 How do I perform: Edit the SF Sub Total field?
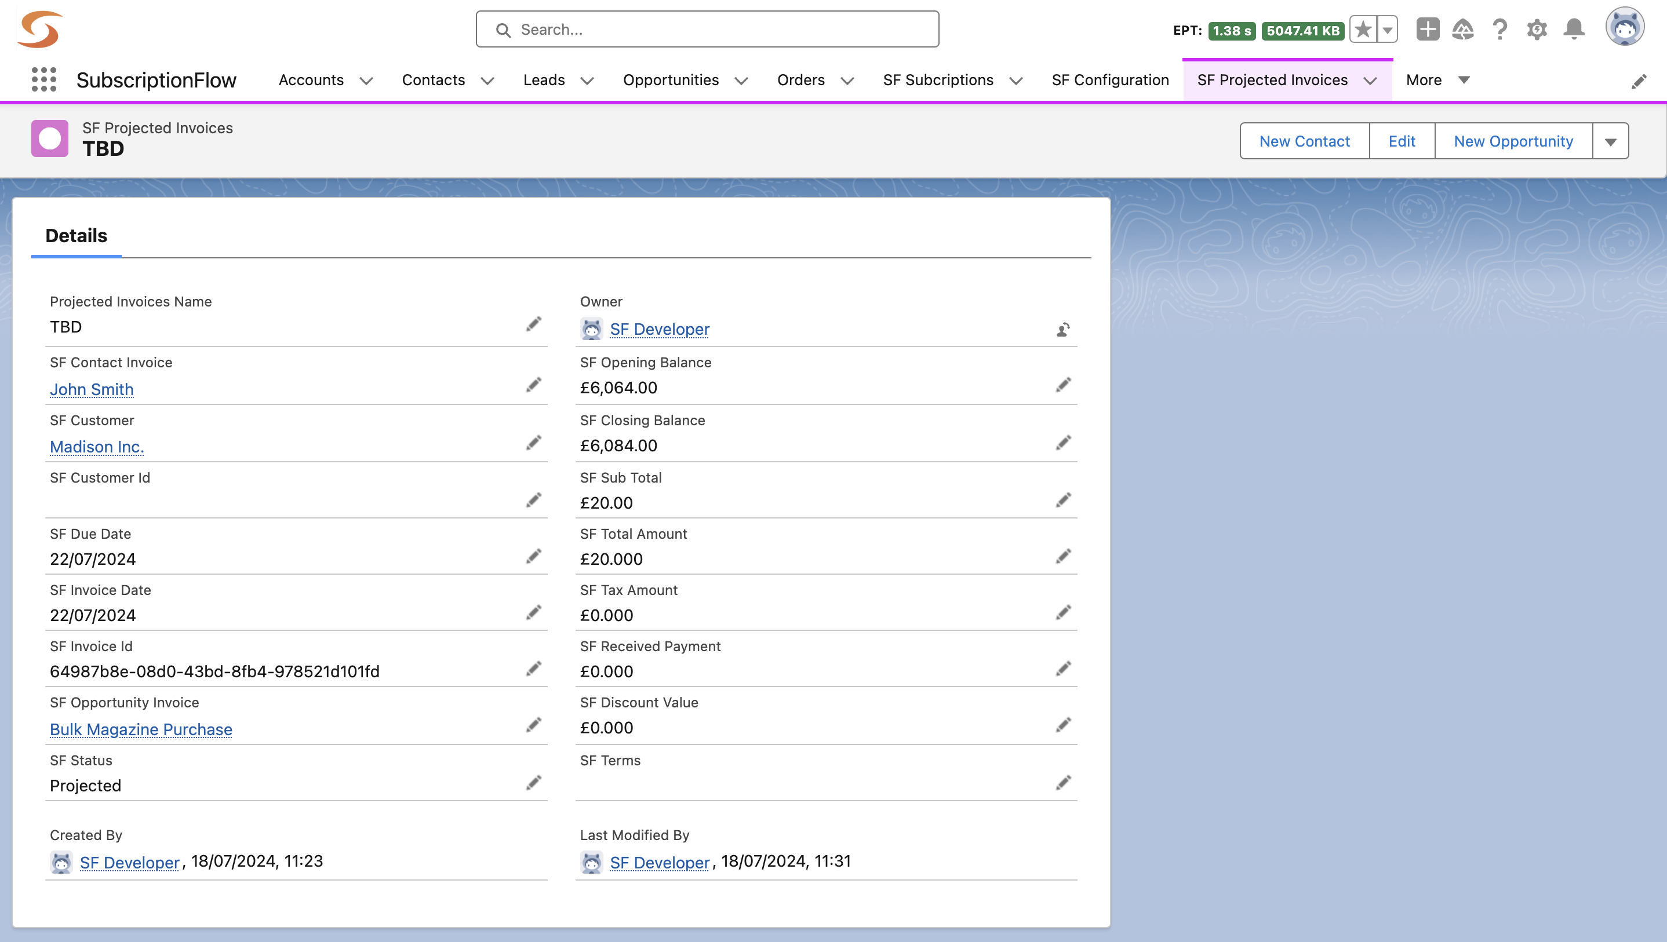pyautogui.click(x=1063, y=500)
